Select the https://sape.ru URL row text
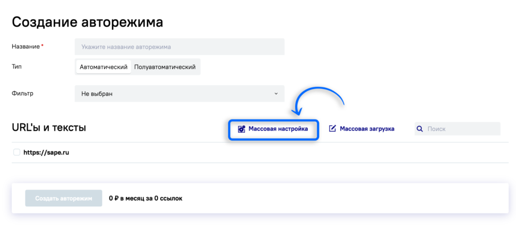The height and width of the screenshot is (226, 516). point(46,153)
